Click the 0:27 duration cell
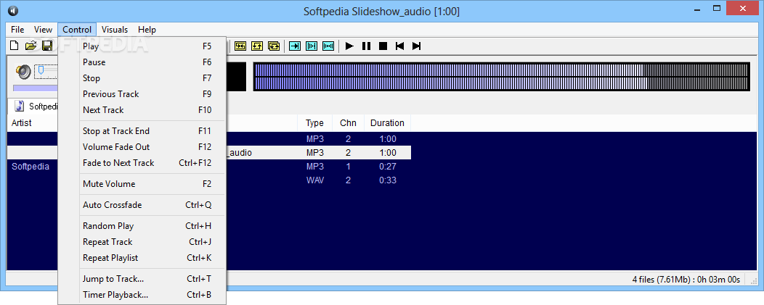This screenshot has width=764, height=305. coord(387,167)
